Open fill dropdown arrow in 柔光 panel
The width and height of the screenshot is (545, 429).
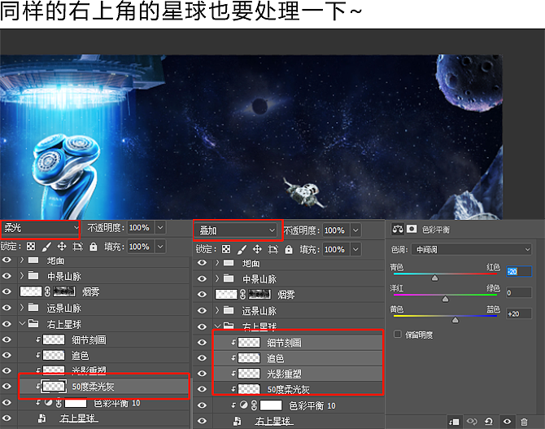160,247
